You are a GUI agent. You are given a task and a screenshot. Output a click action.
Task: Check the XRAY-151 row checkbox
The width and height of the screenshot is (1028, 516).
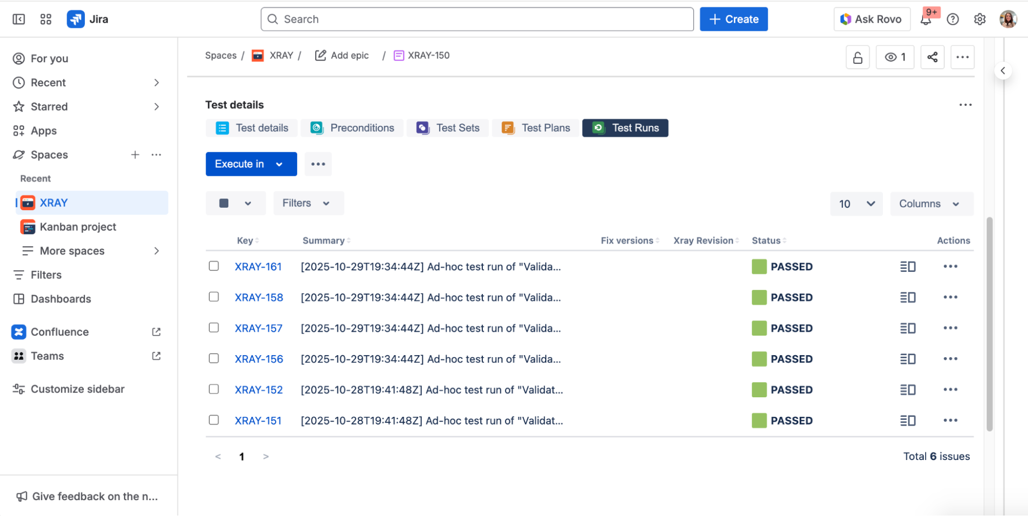click(214, 420)
